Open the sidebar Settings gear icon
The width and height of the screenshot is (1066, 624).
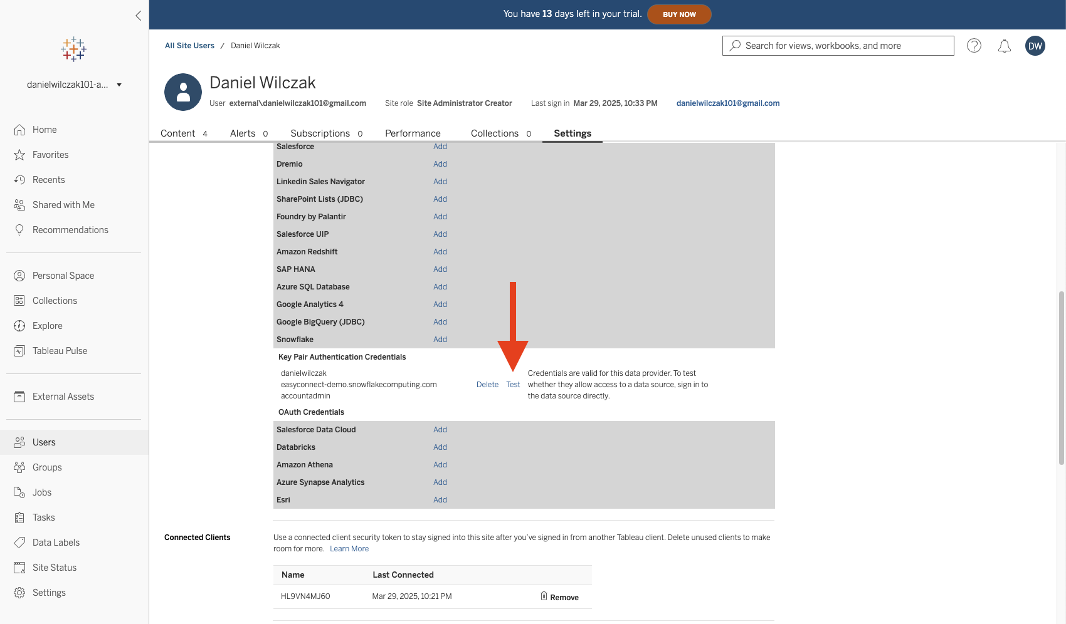click(x=19, y=593)
